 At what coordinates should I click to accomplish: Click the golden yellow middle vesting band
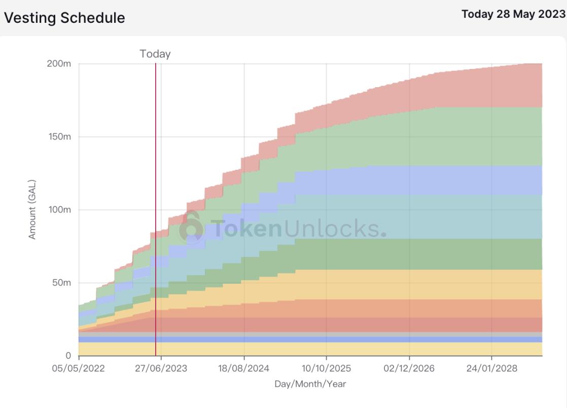pyautogui.click(x=456, y=284)
